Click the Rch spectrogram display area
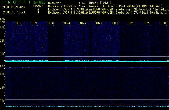 pos(86,83)
